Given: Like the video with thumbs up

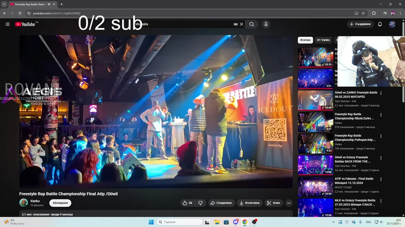Looking at the screenshot, I should 188,203.
